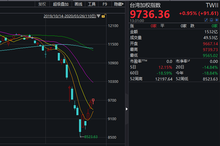Set a price alert with bell icon
The height and width of the screenshot is (146, 220).
(x=211, y=20)
